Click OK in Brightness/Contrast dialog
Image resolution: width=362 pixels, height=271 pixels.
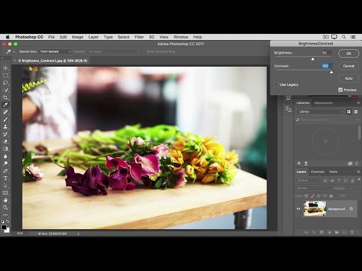tap(348, 53)
